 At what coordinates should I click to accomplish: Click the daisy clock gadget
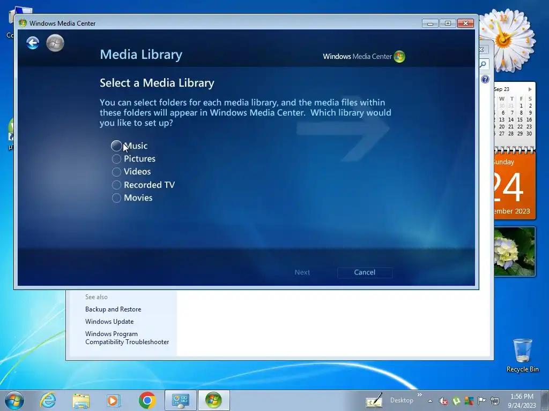(x=507, y=40)
